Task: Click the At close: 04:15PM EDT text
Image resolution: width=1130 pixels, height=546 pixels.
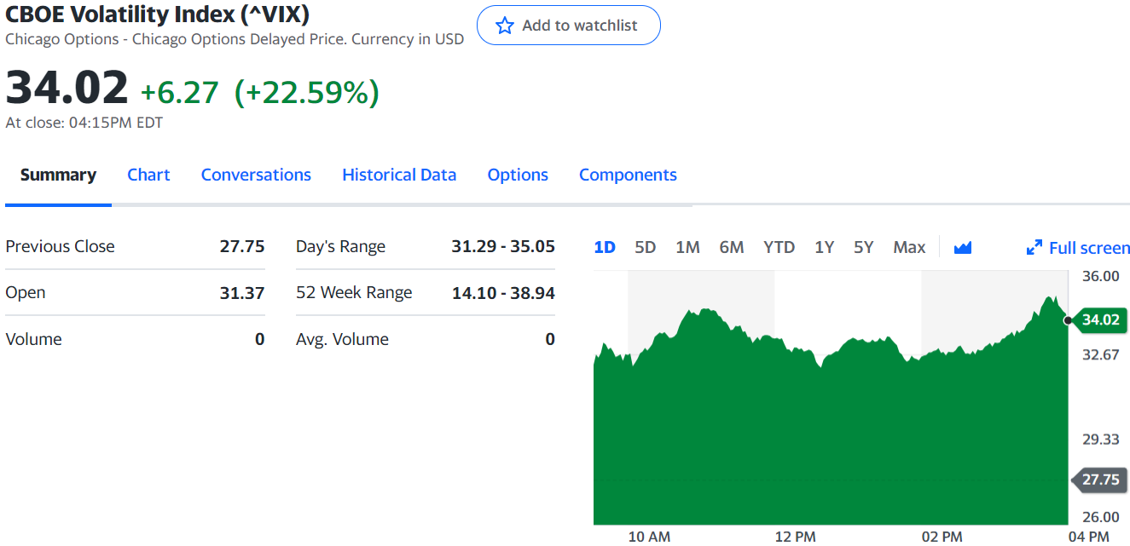Action: [84, 123]
